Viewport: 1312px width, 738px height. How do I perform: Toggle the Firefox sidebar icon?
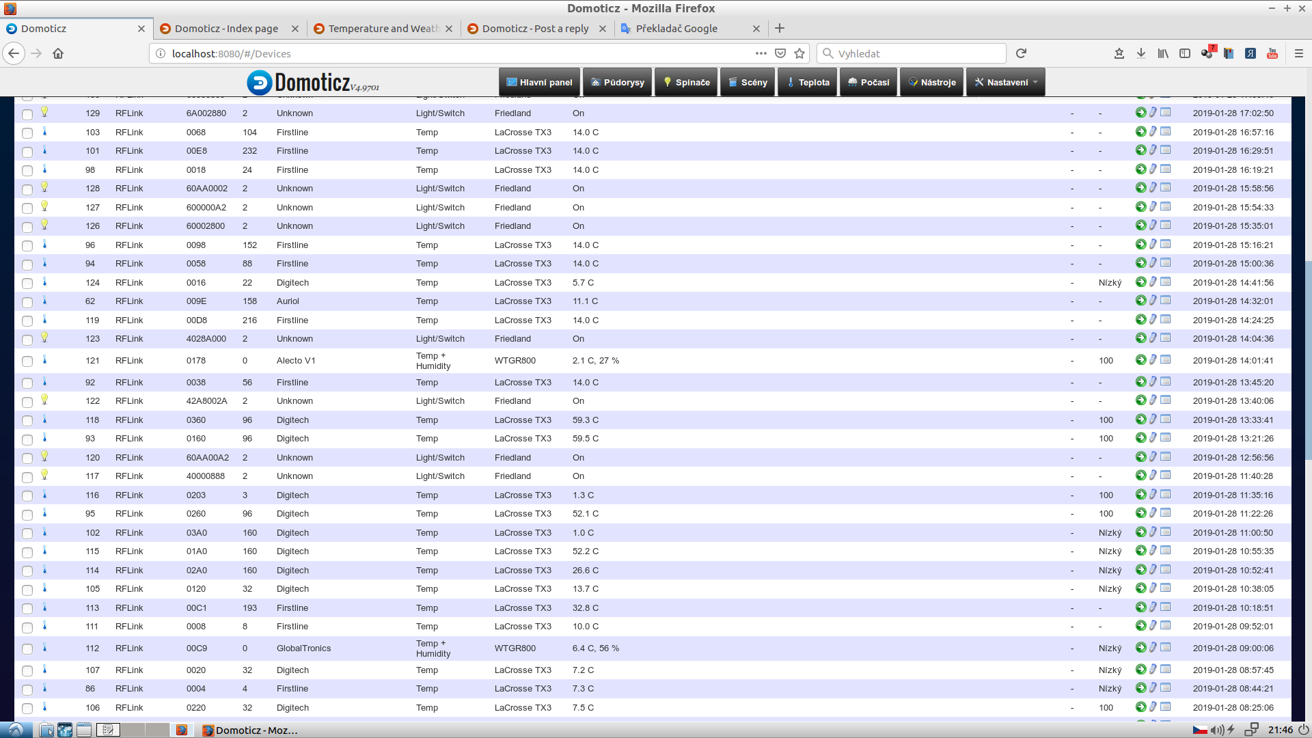[x=1185, y=53]
